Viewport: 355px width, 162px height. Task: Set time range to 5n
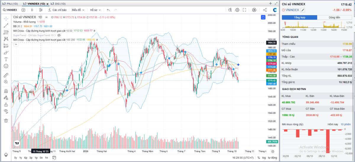click(x=41, y=158)
